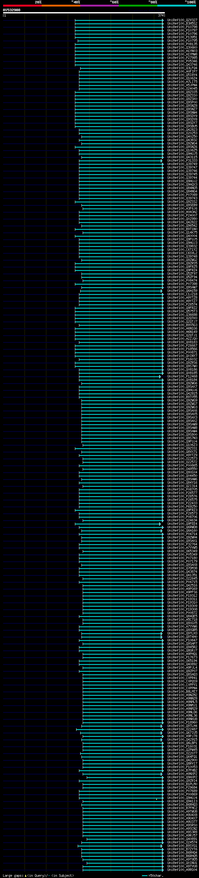Screen dimensions: 199x878
Task: Select hit UniRef100_P00865
Action: [x=182, y=465]
